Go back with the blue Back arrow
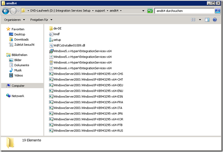Image resolution: width=223 pixels, height=152 pixels. pyautogui.click(x=6, y=11)
